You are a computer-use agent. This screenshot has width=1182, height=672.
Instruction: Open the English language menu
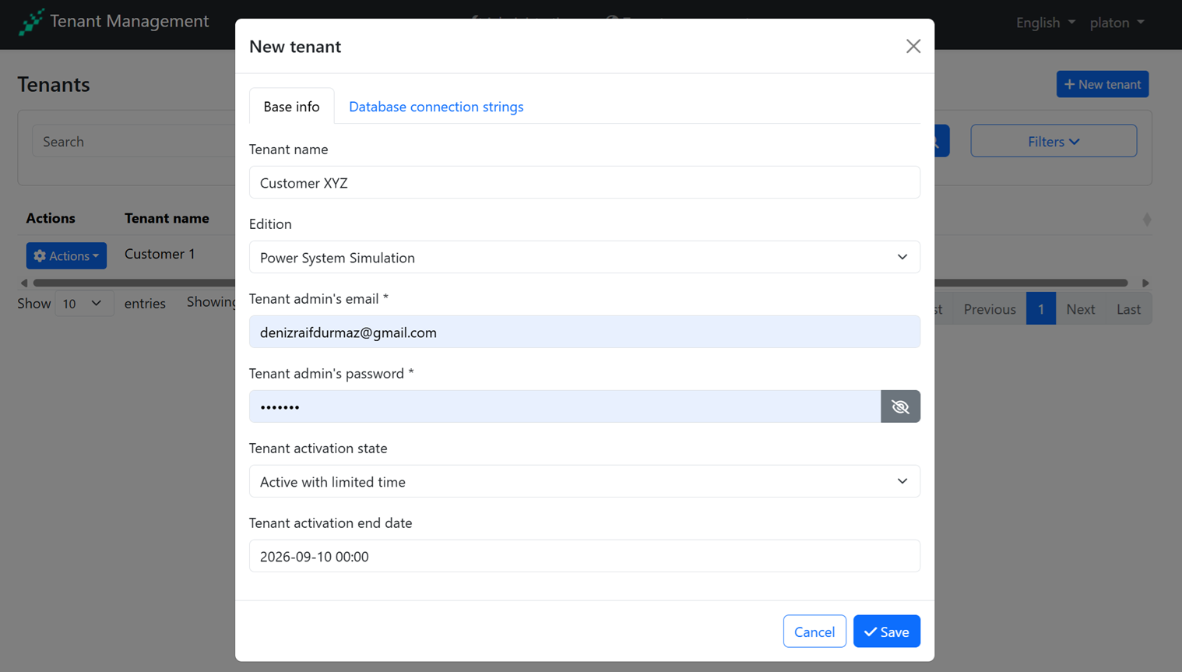coord(1045,23)
